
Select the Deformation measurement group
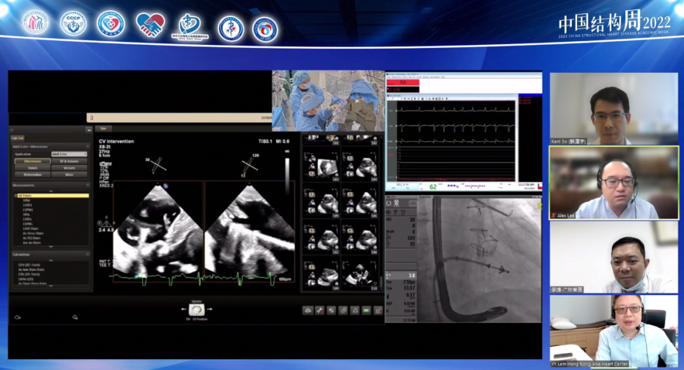32,174
